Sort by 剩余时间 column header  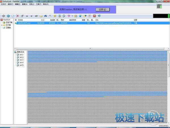point(73,20)
